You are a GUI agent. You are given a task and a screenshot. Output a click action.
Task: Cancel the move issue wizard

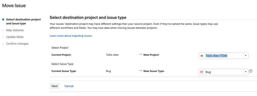69,86
